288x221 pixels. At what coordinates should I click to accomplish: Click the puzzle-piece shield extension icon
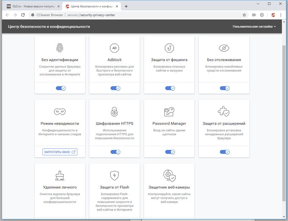click(224, 111)
